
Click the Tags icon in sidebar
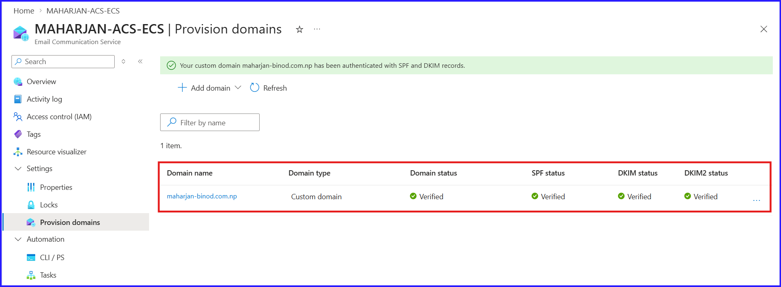(17, 134)
